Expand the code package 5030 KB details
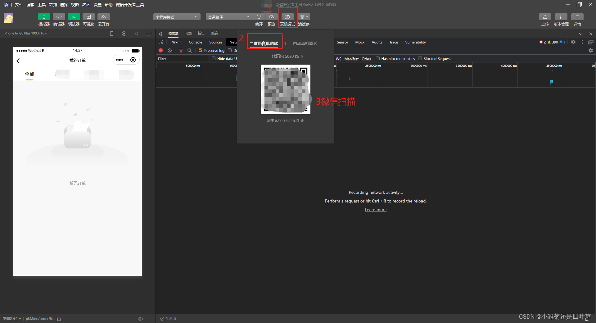This screenshot has width=596, height=323. 287,56
